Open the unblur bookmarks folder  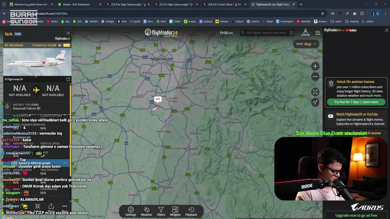(367, 21)
